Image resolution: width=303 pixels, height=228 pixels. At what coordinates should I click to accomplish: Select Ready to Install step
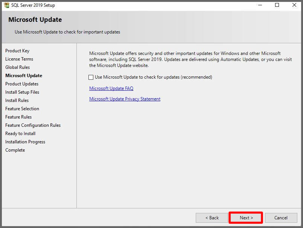[x=20, y=134]
